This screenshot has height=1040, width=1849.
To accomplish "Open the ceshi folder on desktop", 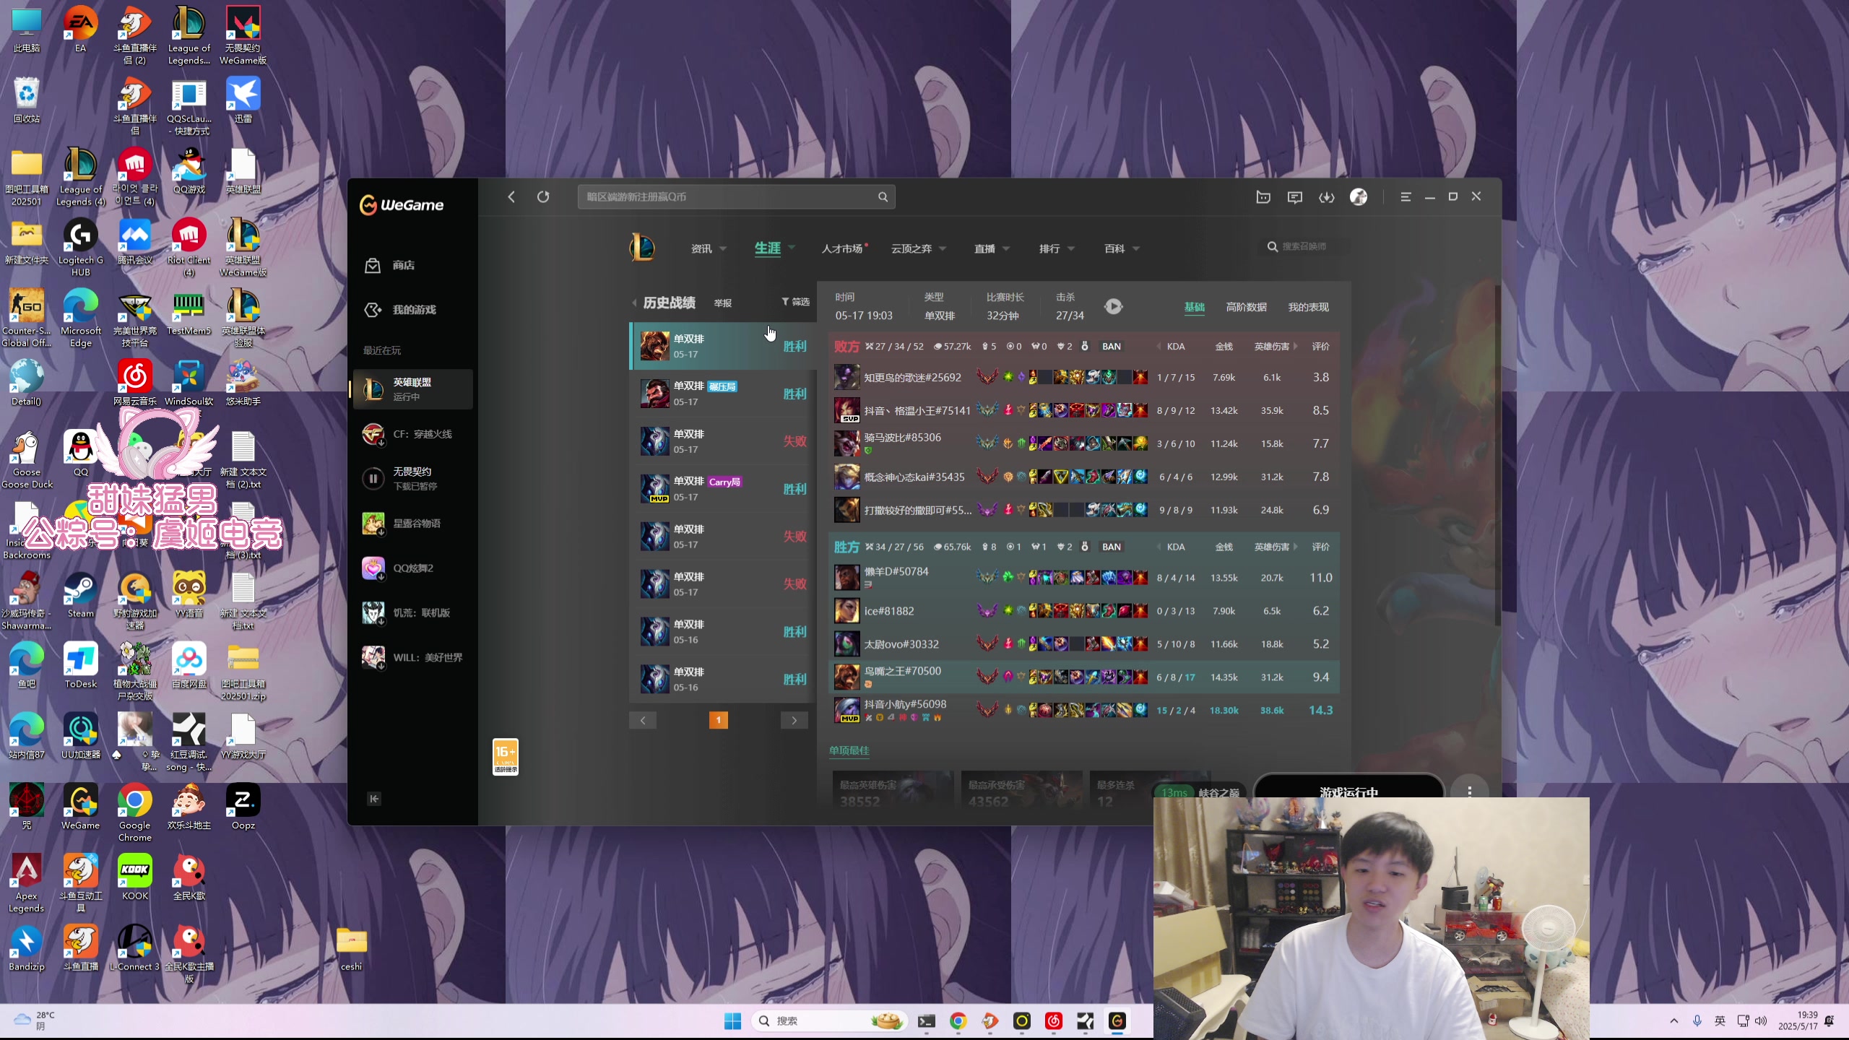I will tap(351, 949).
